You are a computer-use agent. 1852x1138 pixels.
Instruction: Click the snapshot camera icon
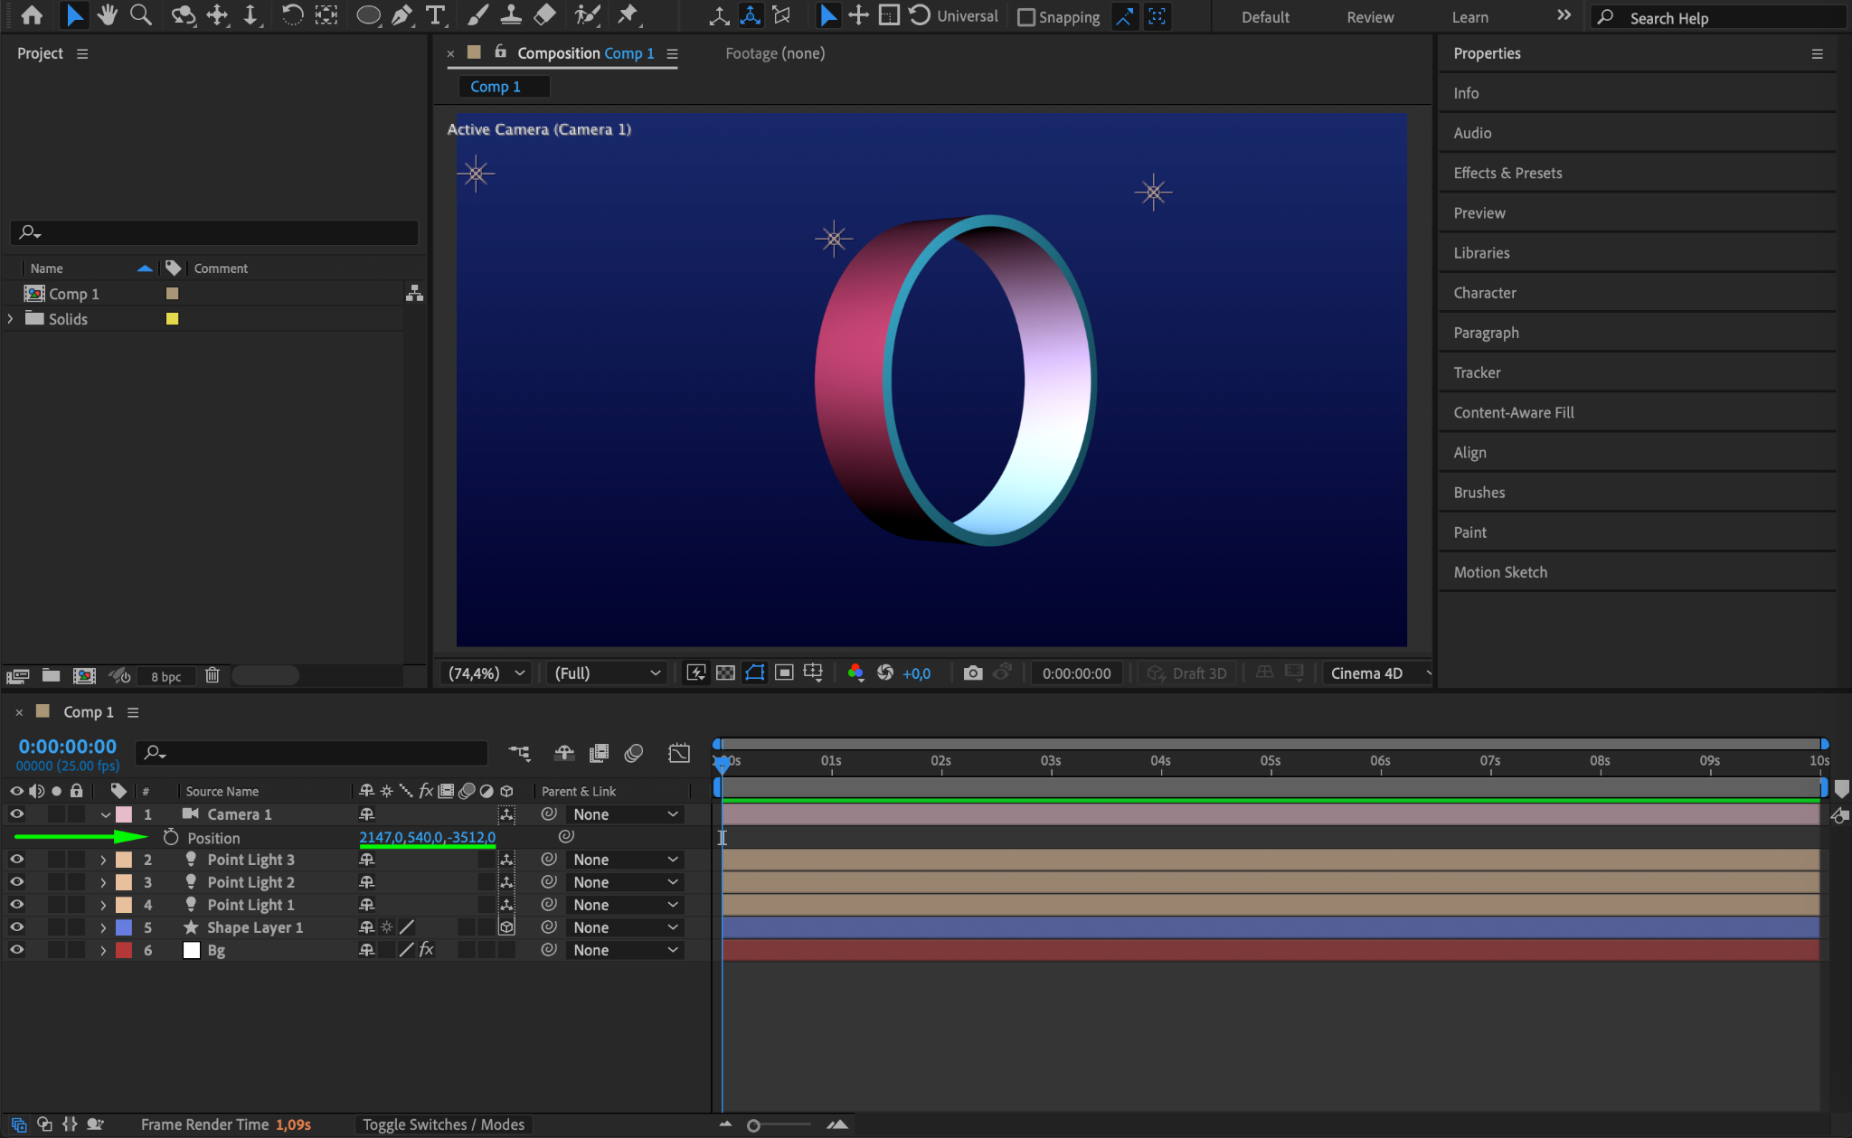tap(973, 672)
